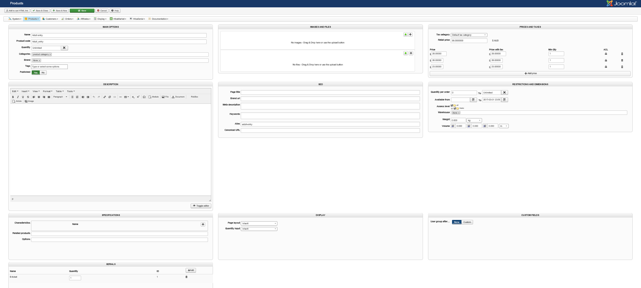Open ACL lock for 28.00000 price
Image resolution: width=641 pixels, height=288 pixels.
[x=606, y=54]
